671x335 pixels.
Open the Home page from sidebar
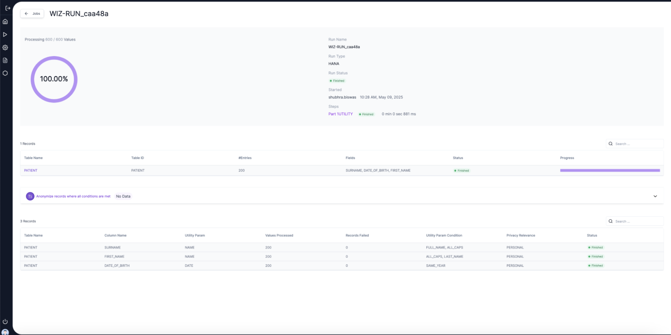point(5,22)
